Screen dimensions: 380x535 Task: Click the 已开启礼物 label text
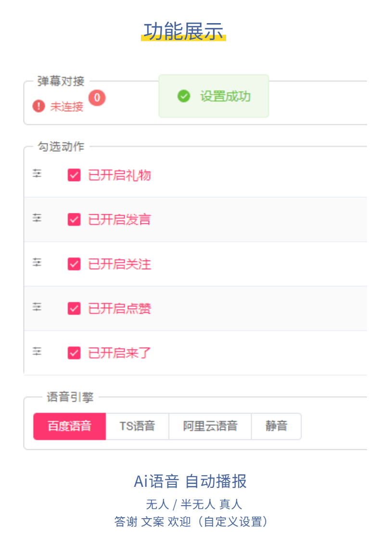(119, 175)
